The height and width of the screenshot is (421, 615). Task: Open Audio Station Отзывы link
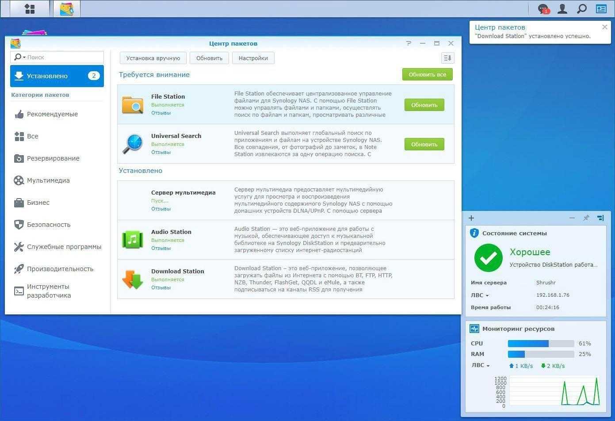point(161,248)
